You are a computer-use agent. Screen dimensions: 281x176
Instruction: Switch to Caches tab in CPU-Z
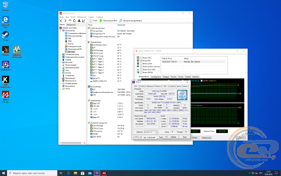tap(142, 86)
